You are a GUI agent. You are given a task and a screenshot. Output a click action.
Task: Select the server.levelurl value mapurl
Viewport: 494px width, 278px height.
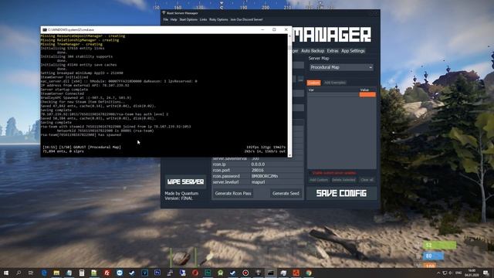tap(276, 182)
